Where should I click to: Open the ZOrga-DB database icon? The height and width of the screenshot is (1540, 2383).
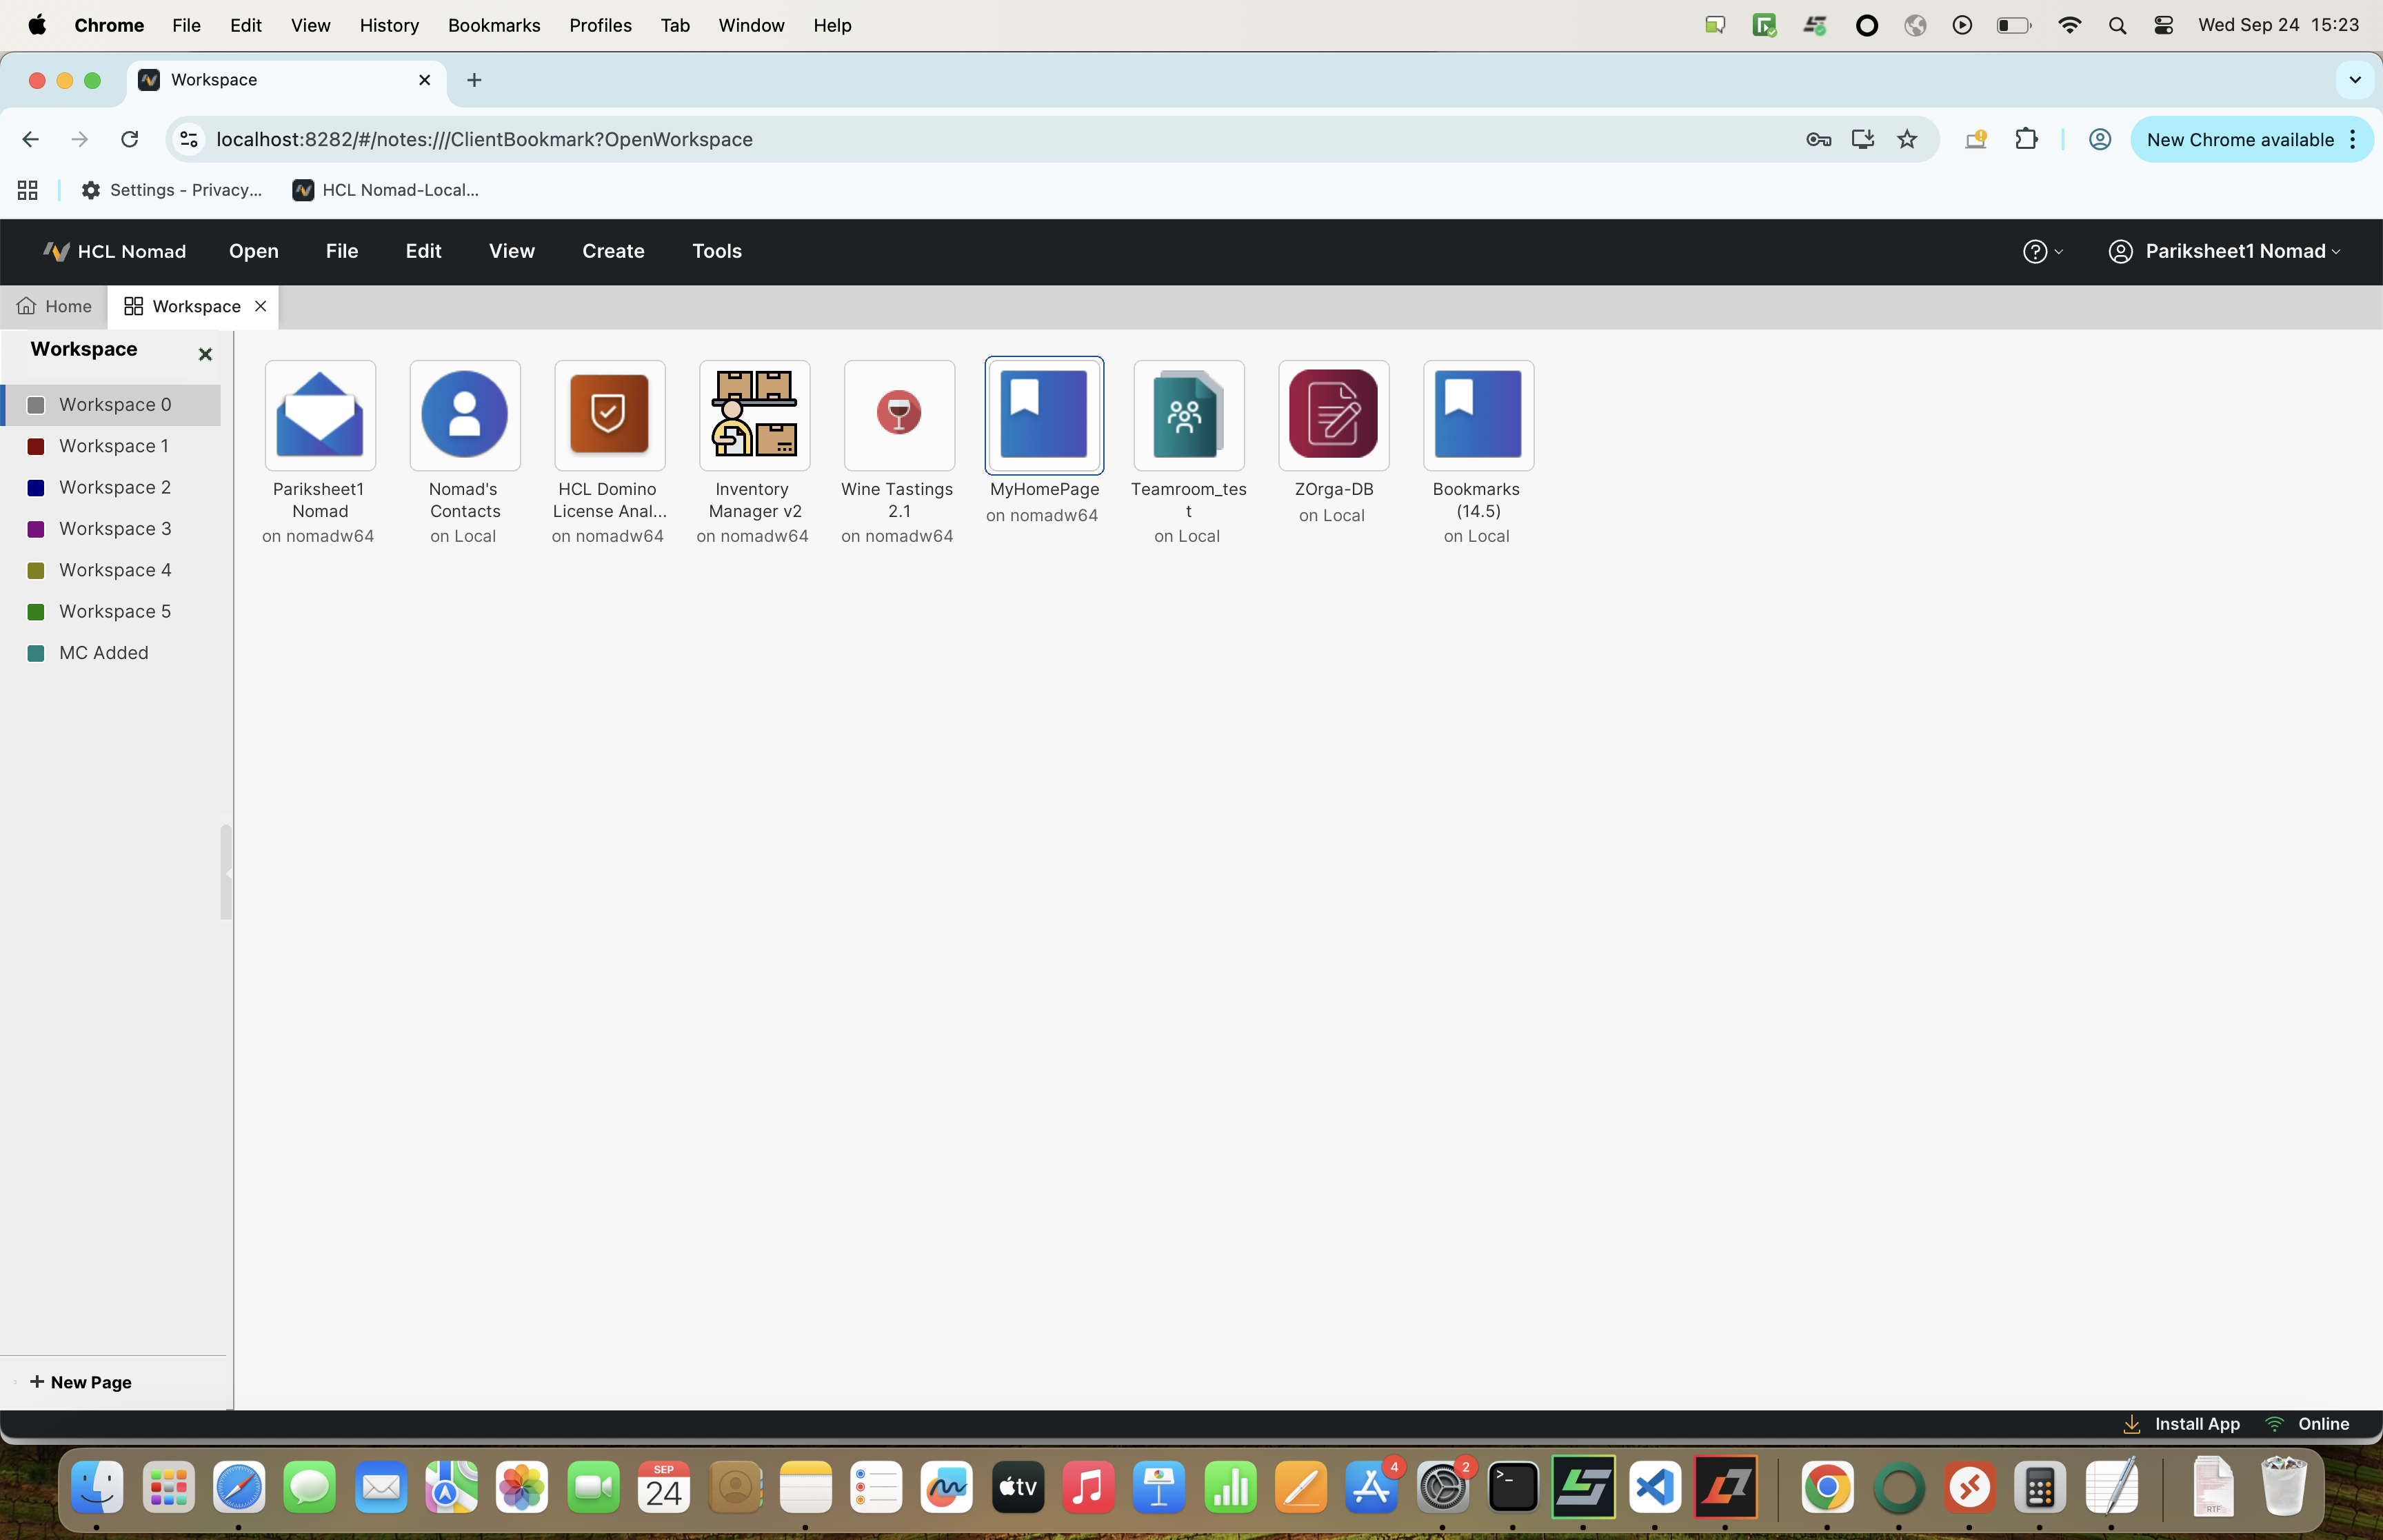click(x=1333, y=415)
